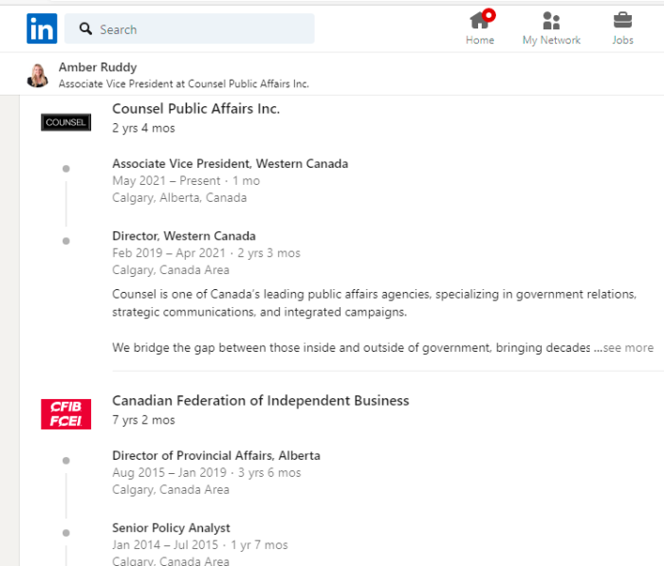
Task: Open the CFIB FCEI company logo
Action: (66, 414)
